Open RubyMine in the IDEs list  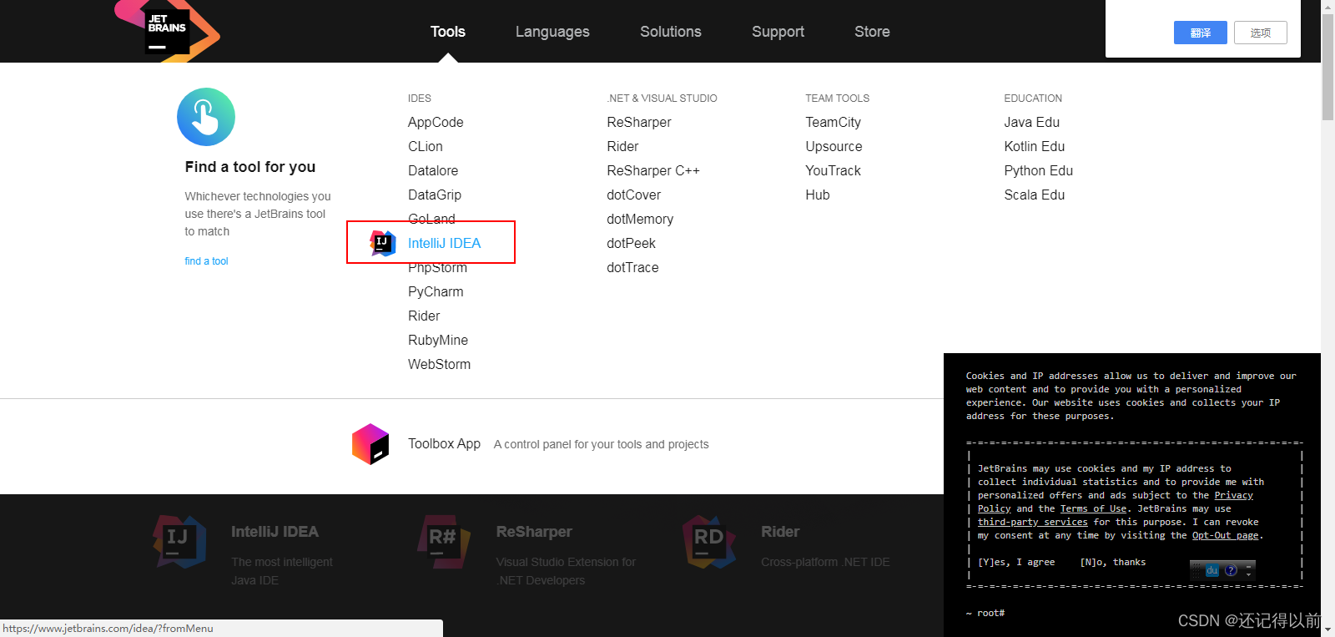tap(438, 340)
